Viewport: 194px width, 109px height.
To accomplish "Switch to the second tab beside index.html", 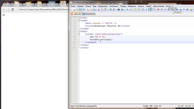I will 89,14.
